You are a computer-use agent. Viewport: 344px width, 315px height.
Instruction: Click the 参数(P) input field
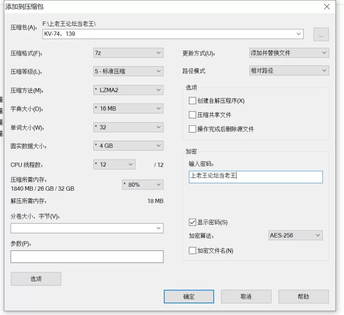pyautogui.click(x=87, y=256)
